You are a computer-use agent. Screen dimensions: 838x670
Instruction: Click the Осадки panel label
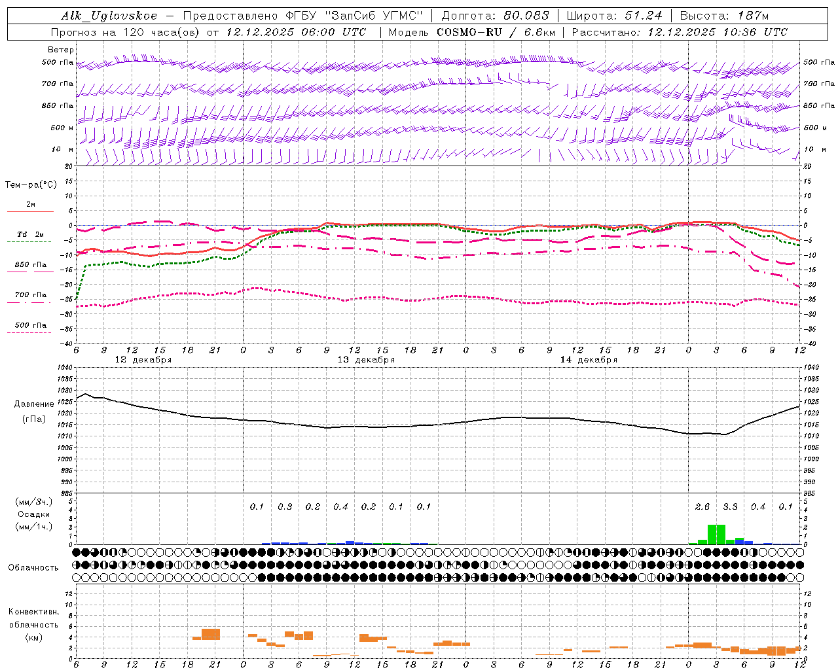pyautogui.click(x=33, y=514)
